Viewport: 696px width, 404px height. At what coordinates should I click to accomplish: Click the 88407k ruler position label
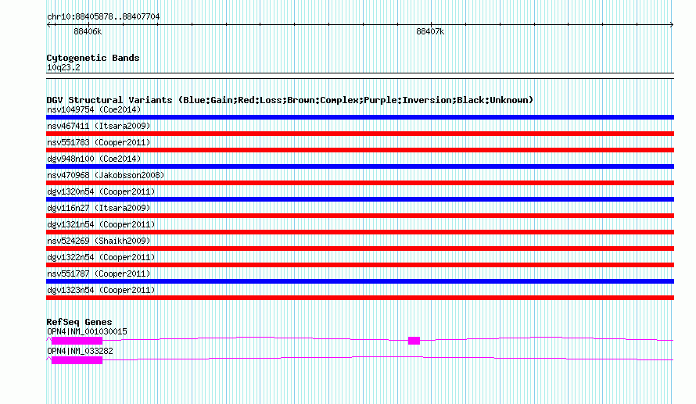[430, 31]
